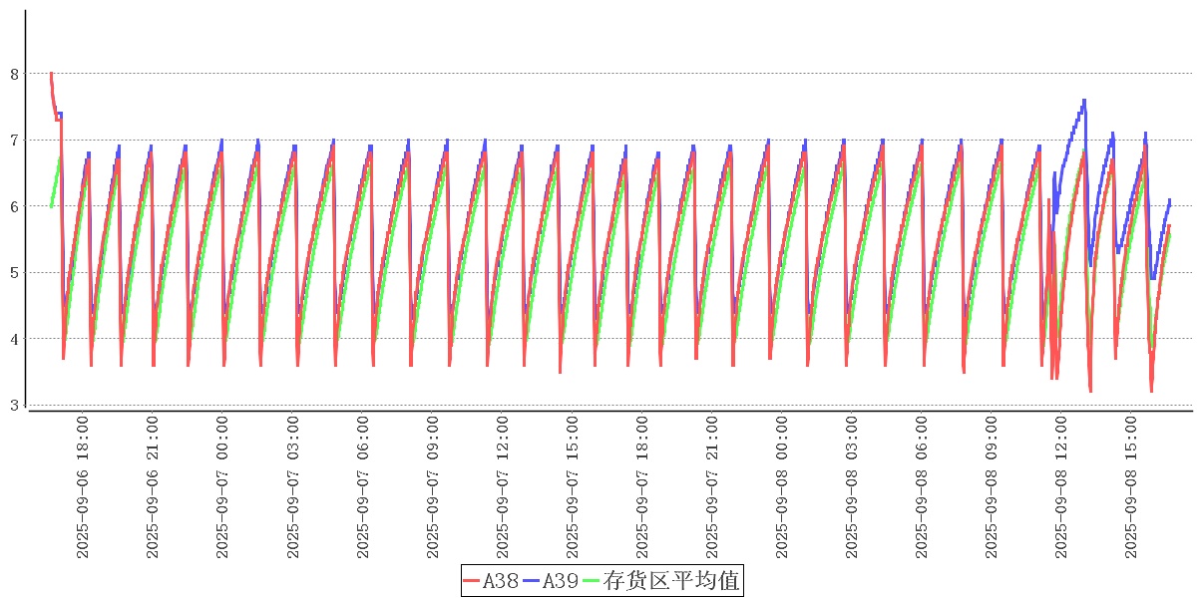
Task: Click the 2025-09-08 06:00 time label
Action: (921, 487)
